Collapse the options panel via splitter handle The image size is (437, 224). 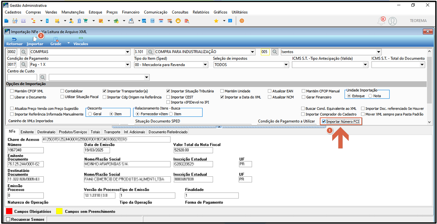point(218,127)
